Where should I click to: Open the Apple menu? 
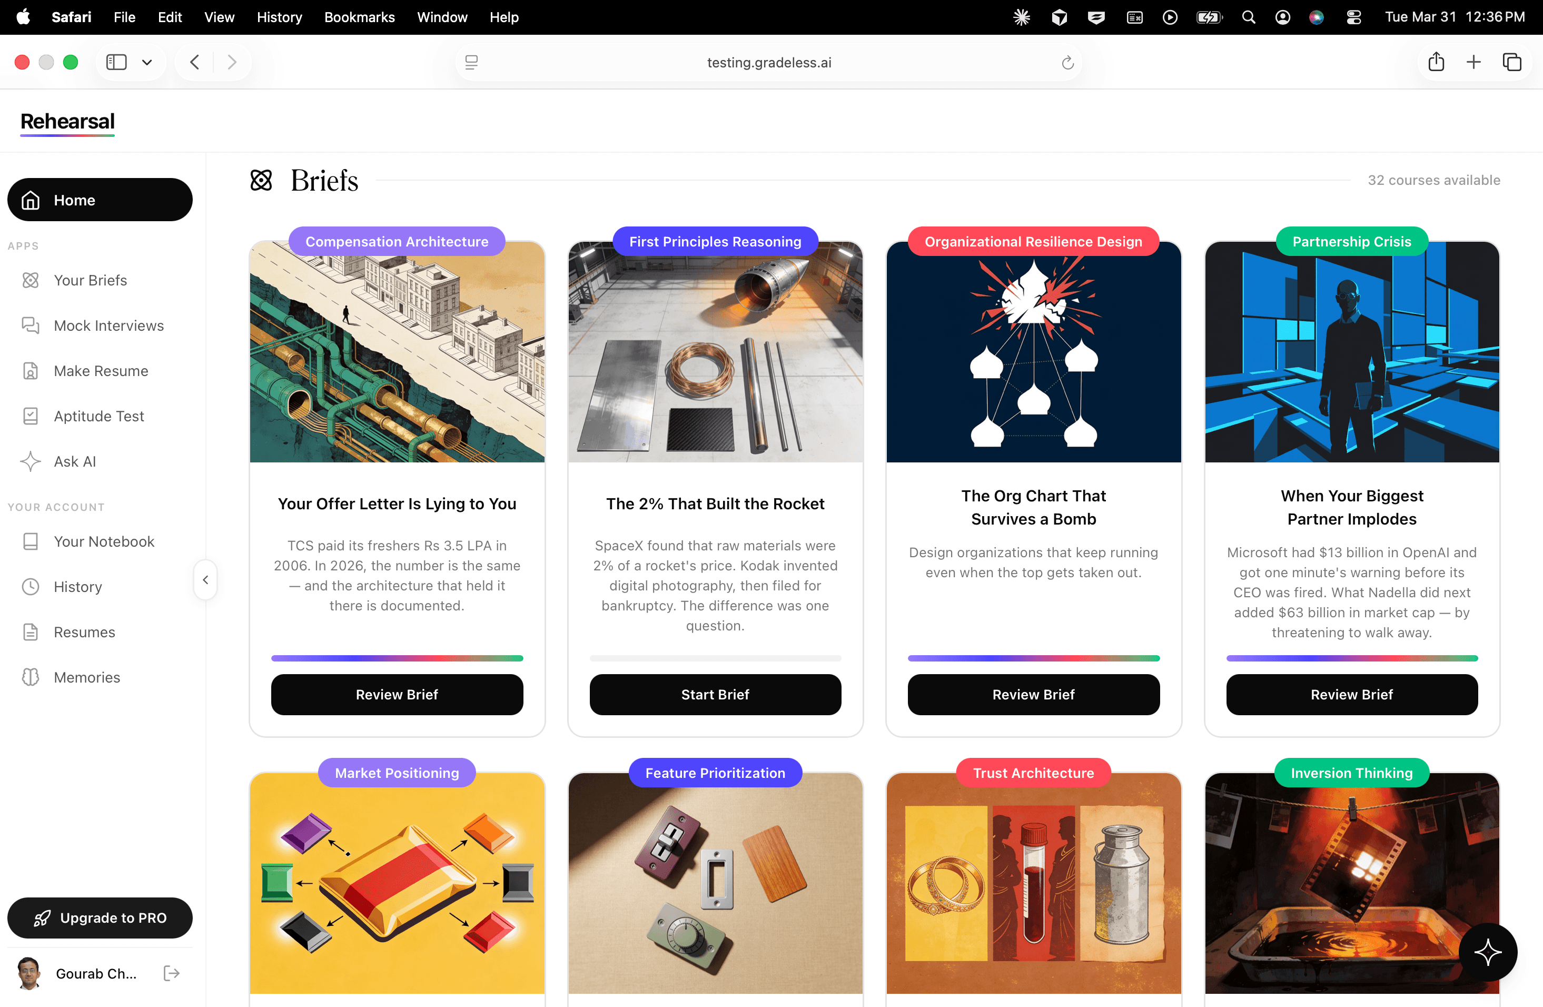[x=23, y=17]
